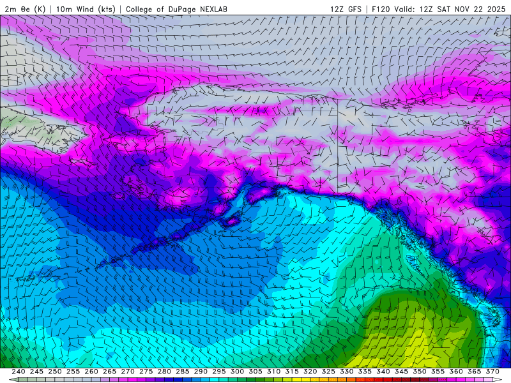This screenshot has width=511, height=383.
Task: Click the 310 value on the legend scale
Action: click(x=274, y=372)
